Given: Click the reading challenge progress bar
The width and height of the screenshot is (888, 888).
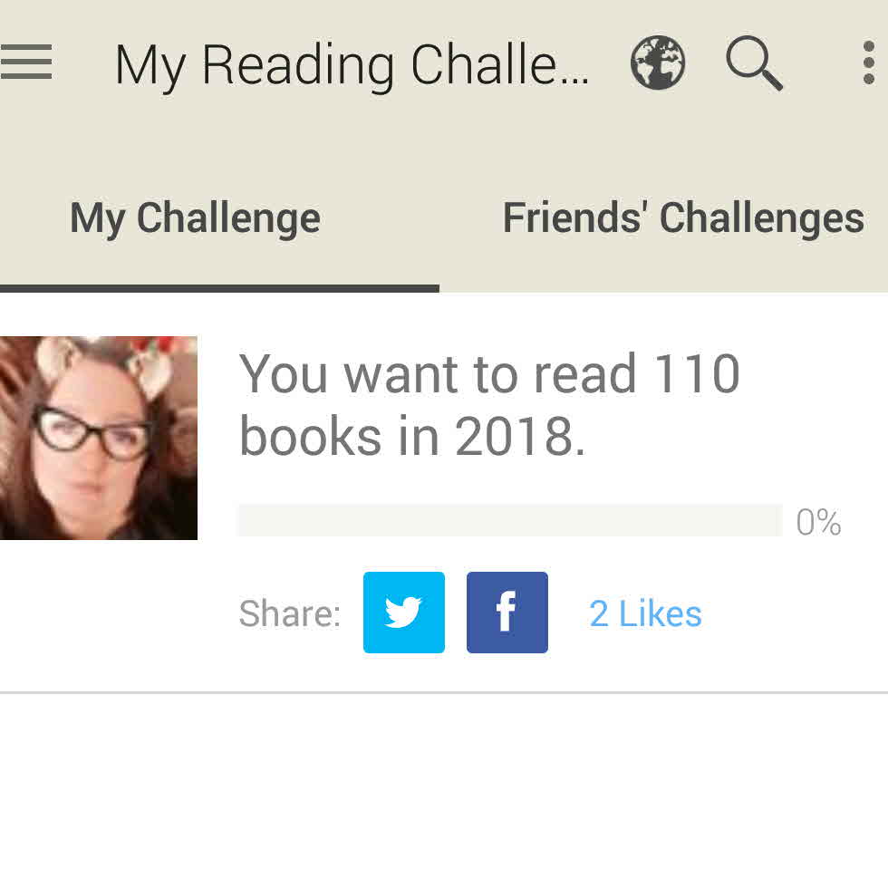Looking at the screenshot, I should click(509, 521).
